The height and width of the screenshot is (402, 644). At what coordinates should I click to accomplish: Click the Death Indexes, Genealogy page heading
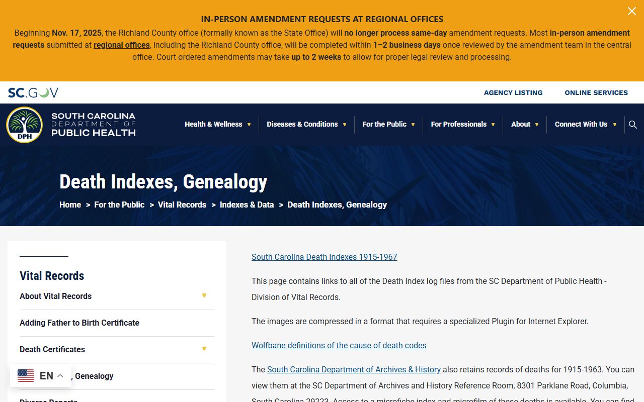164,181
